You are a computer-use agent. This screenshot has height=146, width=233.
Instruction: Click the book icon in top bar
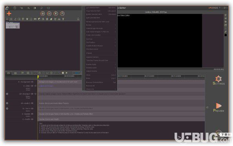point(15,8)
